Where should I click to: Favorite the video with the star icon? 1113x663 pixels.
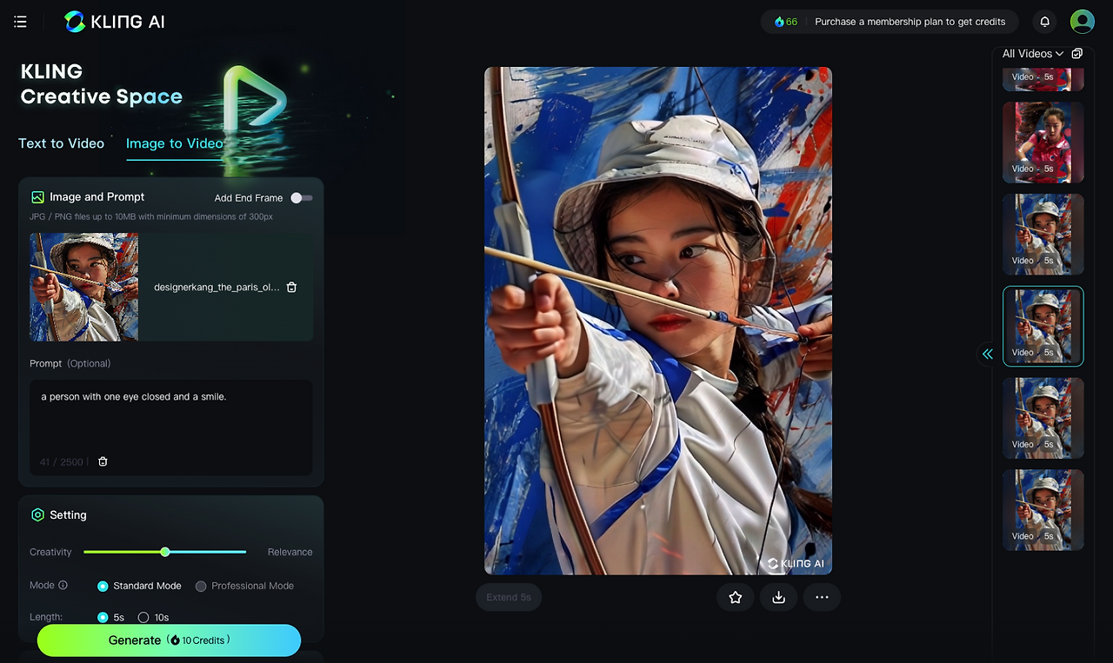pos(736,597)
